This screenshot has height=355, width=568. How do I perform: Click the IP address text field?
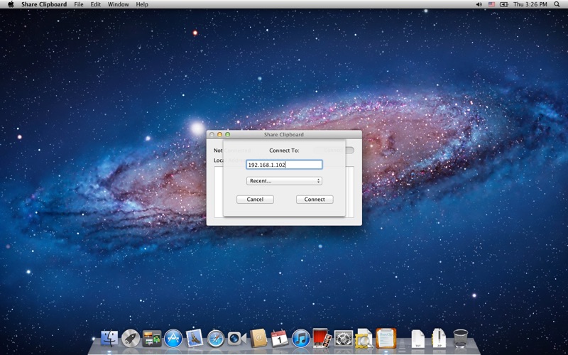coord(284,165)
